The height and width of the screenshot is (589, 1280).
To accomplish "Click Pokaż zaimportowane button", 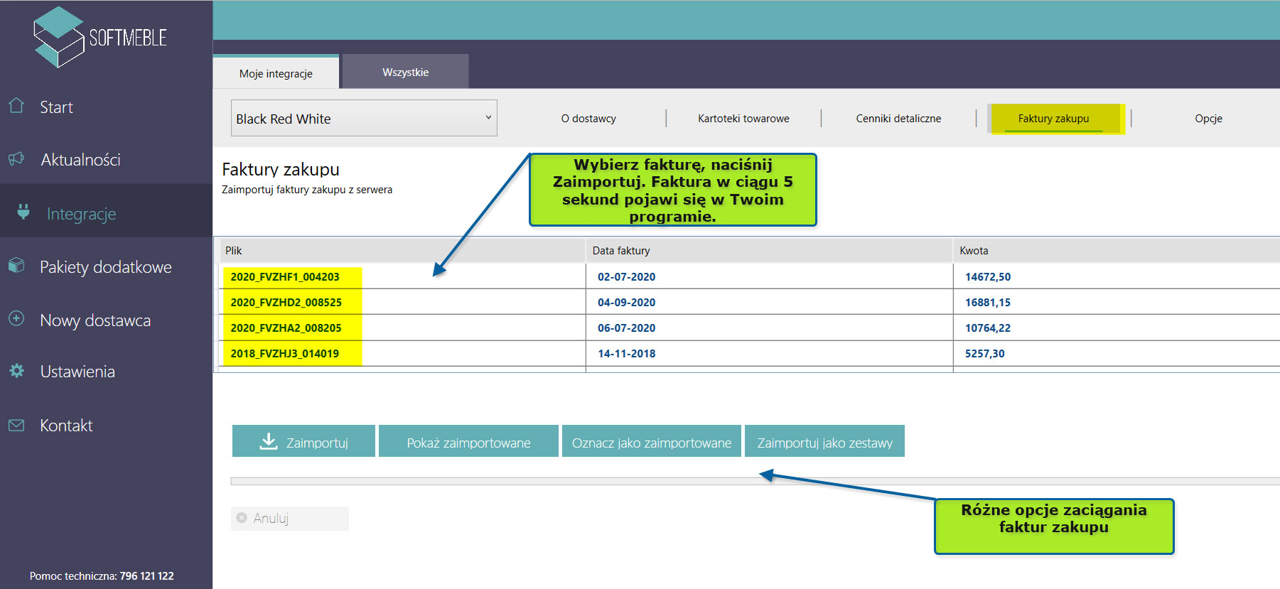I will [x=468, y=442].
